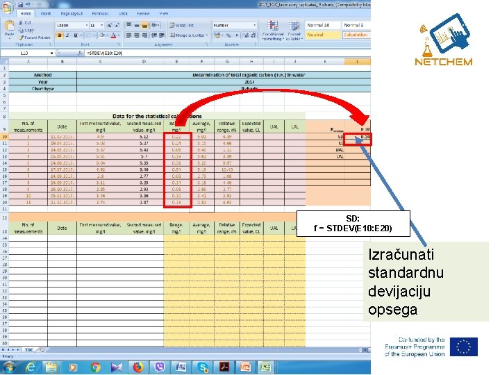Align text to bottom
Viewport: 500px width, 375px height.
(x=144, y=25)
